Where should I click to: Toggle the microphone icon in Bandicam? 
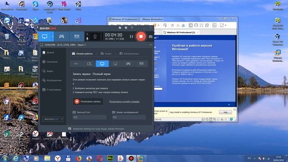pos(87,39)
